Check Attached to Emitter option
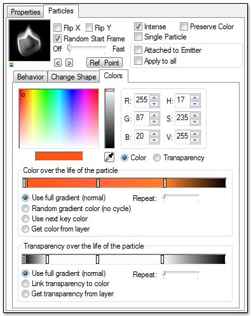Image resolution: width=251 pixels, height=316 pixels. pyautogui.click(x=138, y=50)
